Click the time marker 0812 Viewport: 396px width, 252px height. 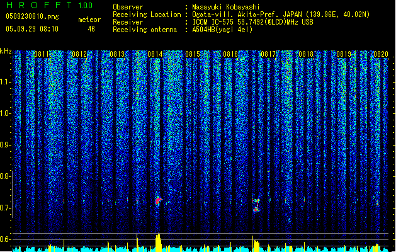(79, 54)
